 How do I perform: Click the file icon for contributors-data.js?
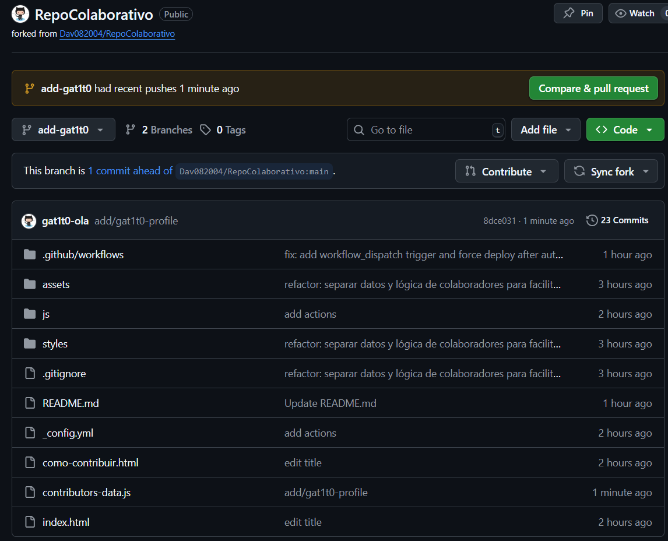click(30, 493)
